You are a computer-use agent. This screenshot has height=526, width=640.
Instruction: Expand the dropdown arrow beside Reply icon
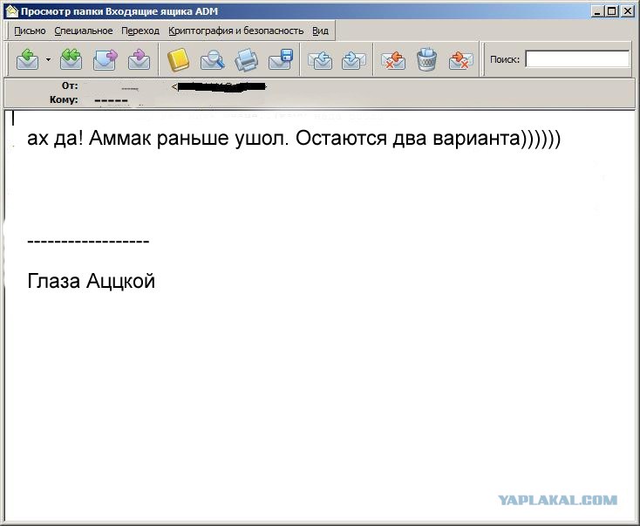(48, 59)
